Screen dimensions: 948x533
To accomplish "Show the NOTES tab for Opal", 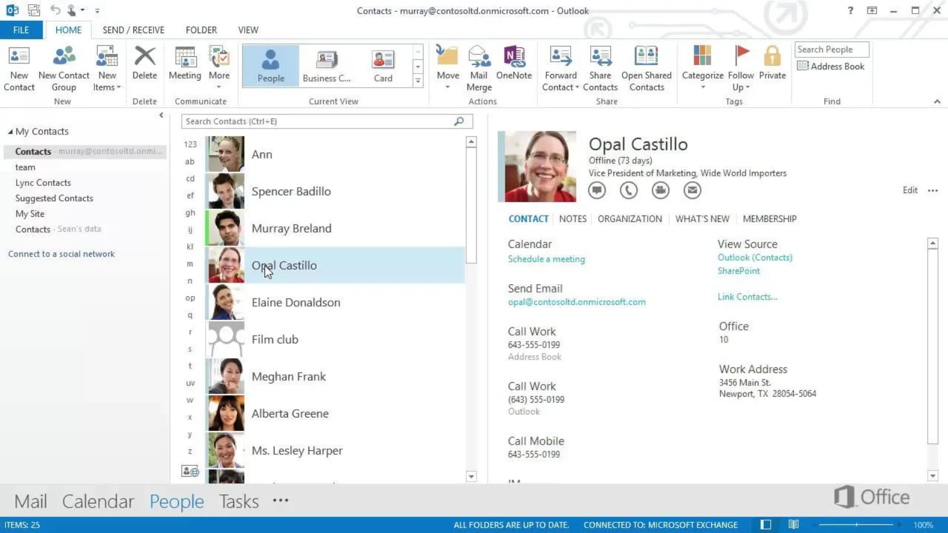I will point(573,219).
